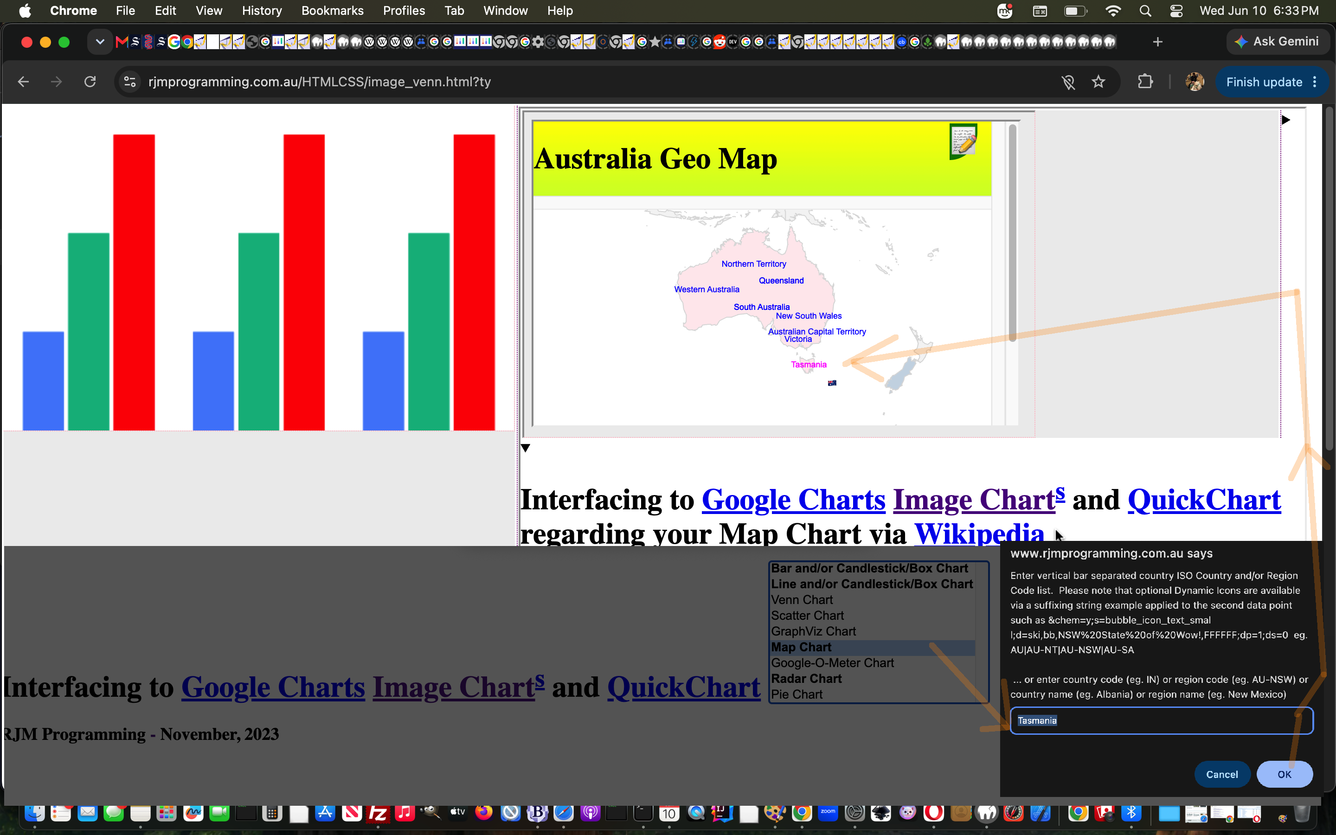Open FaceTime from the Dock

pyautogui.click(x=219, y=812)
